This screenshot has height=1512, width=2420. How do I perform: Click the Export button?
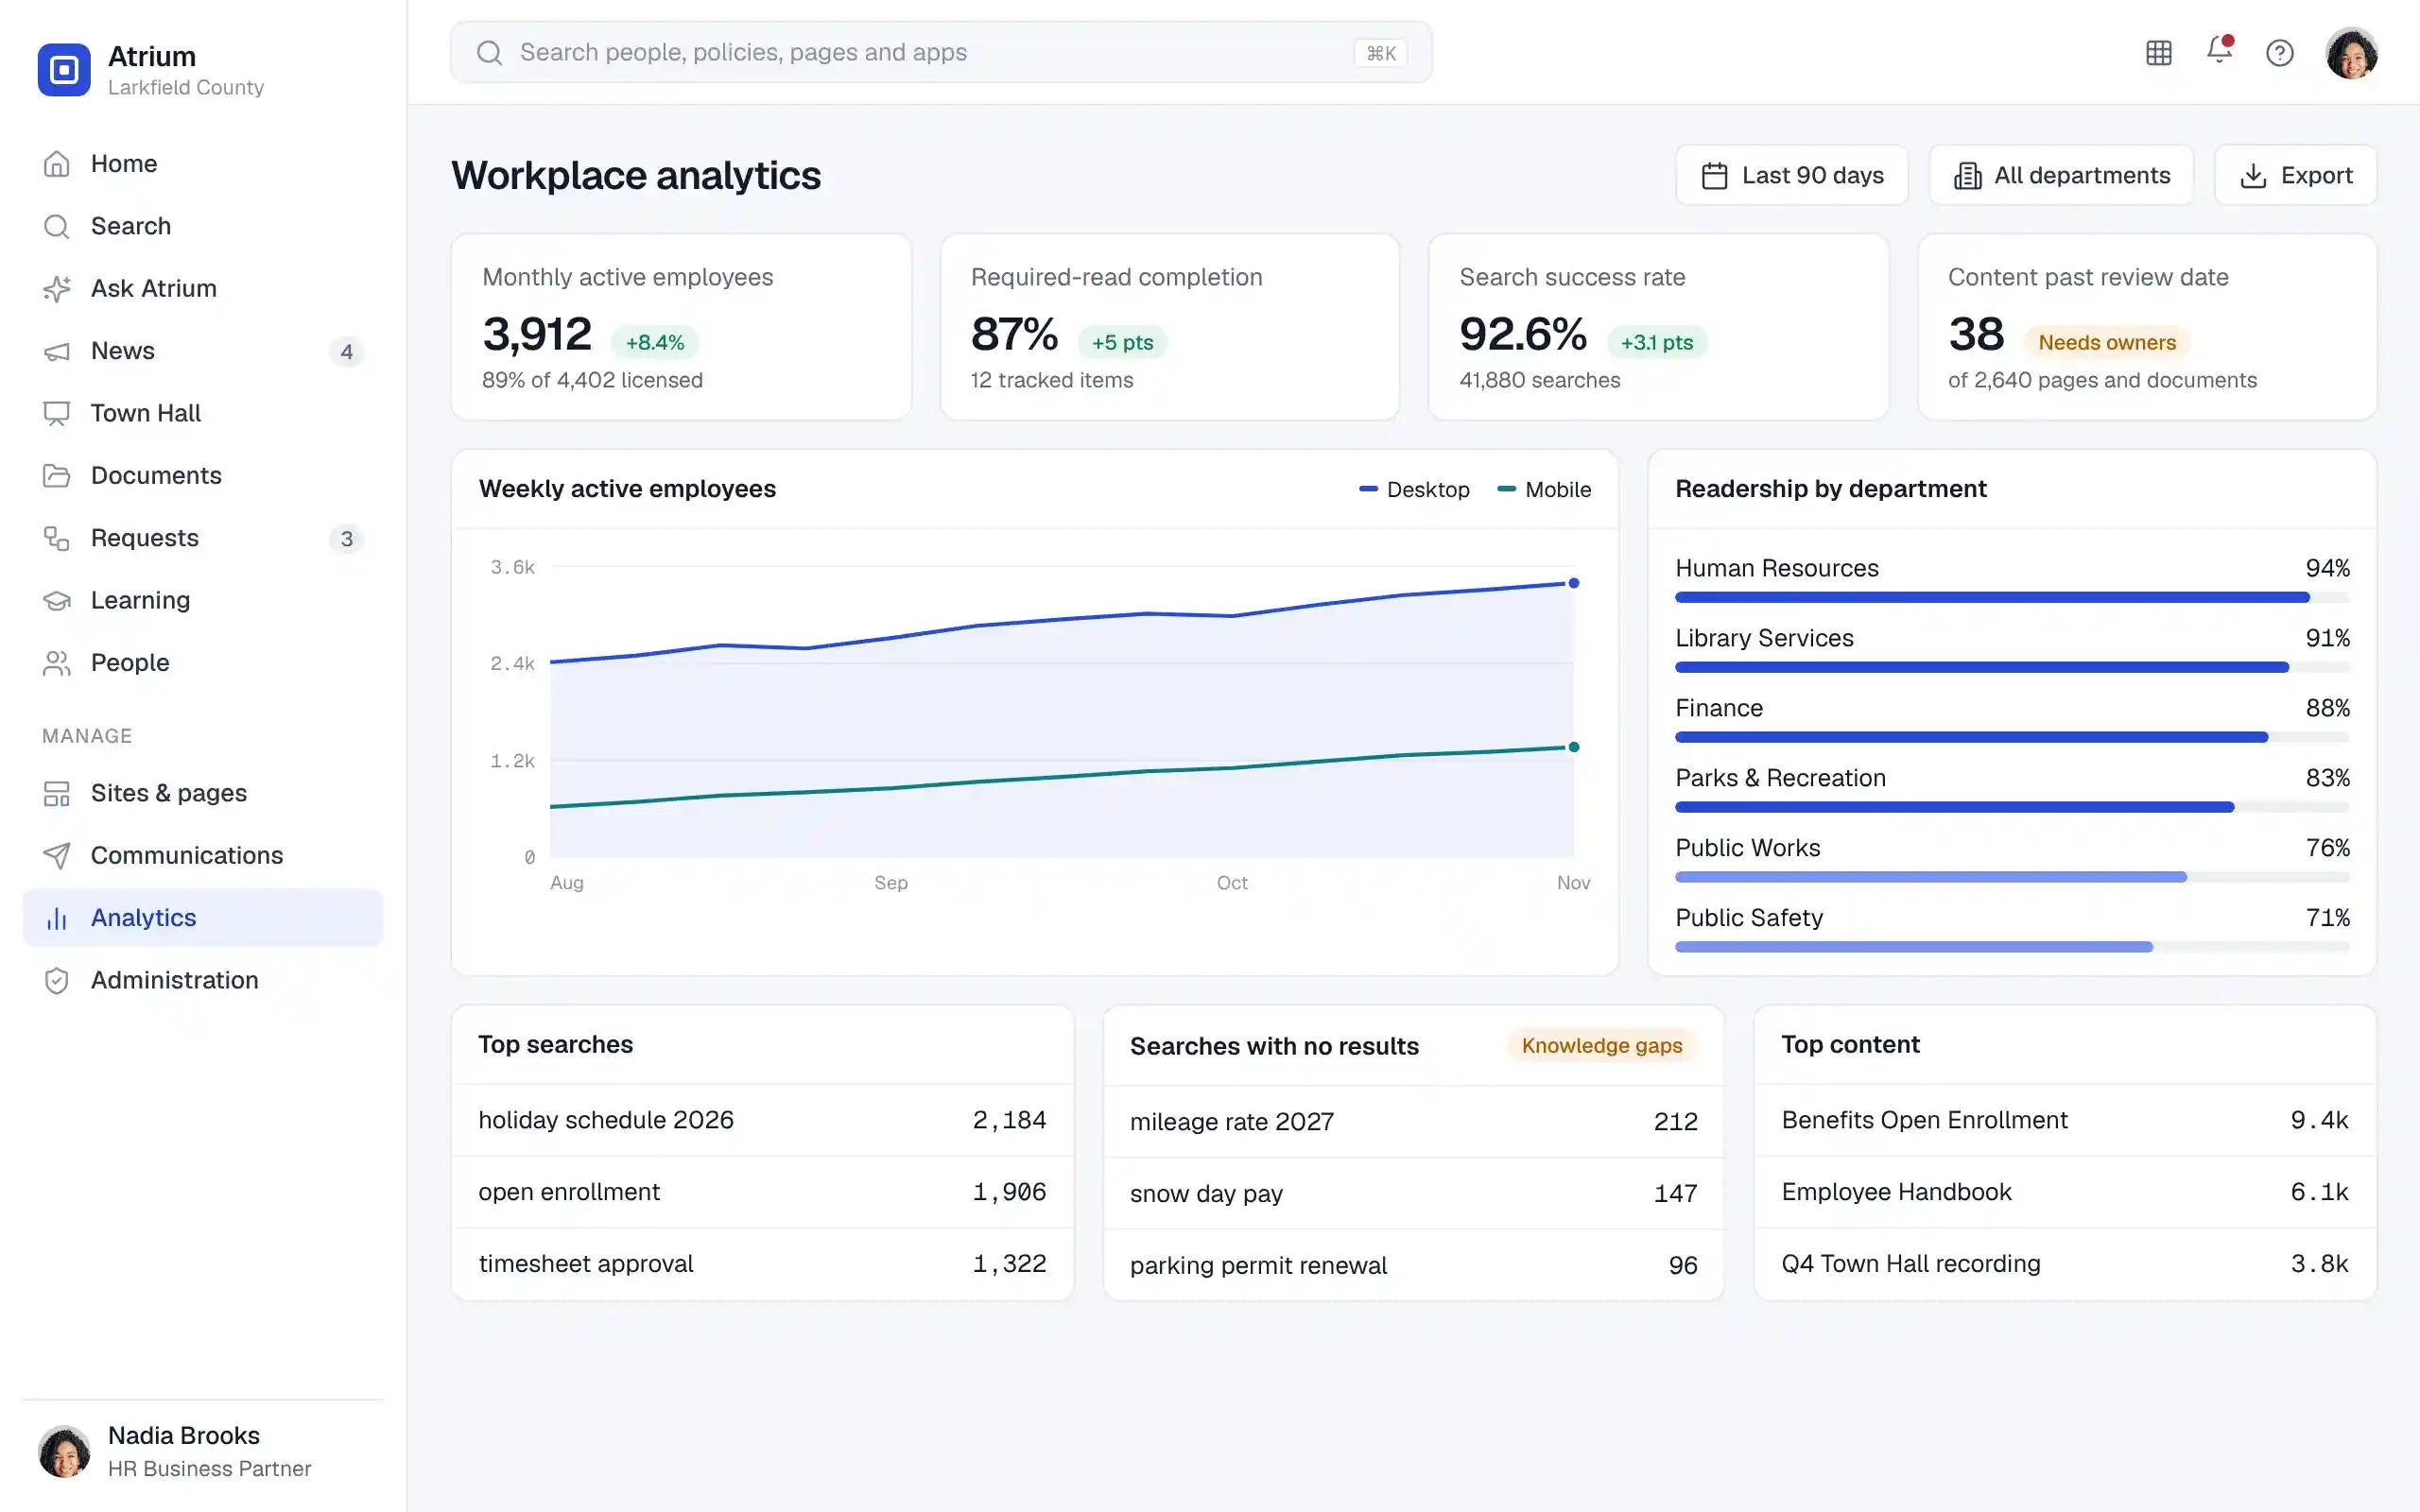[2295, 176]
